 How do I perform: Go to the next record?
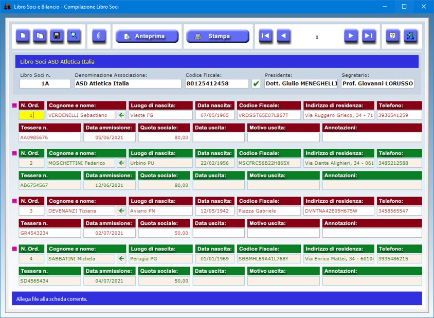click(x=351, y=36)
